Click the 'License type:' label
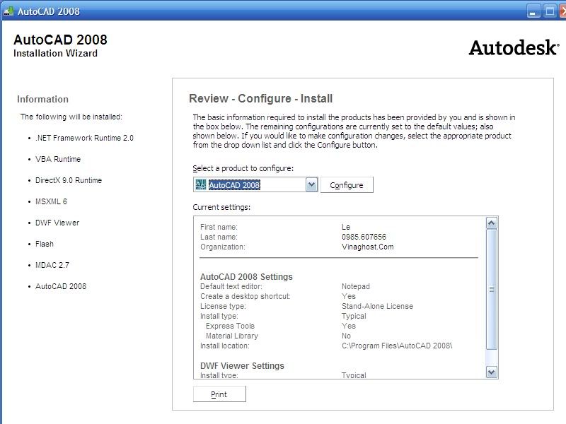Image resolution: width=566 pixels, height=424 pixels. [x=223, y=306]
